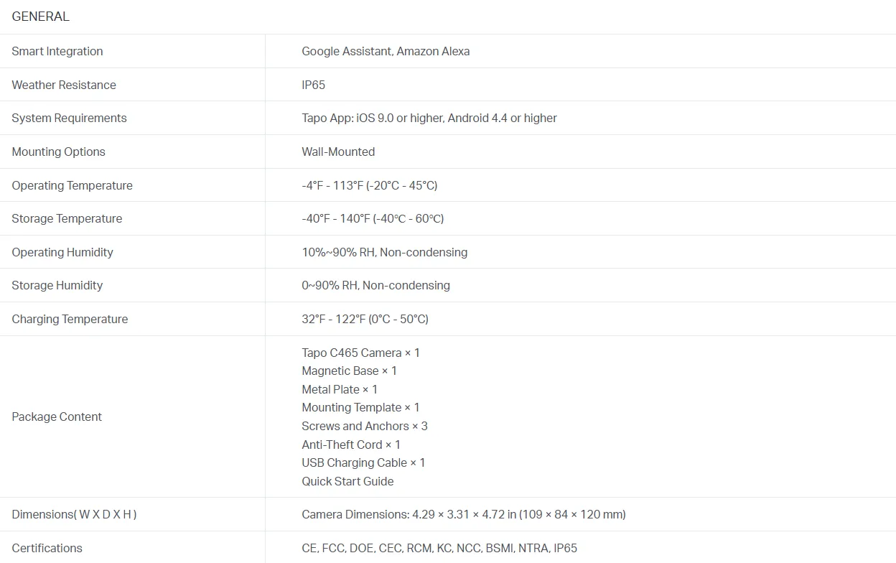Screen dimensions: 896x563
Task: Click the 0~90% RH storage humidity value
Action: [375, 285]
